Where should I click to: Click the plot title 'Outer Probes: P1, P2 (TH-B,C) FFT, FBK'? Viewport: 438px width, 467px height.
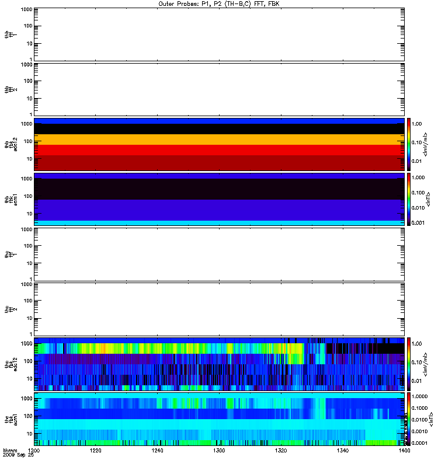pos(219,4)
